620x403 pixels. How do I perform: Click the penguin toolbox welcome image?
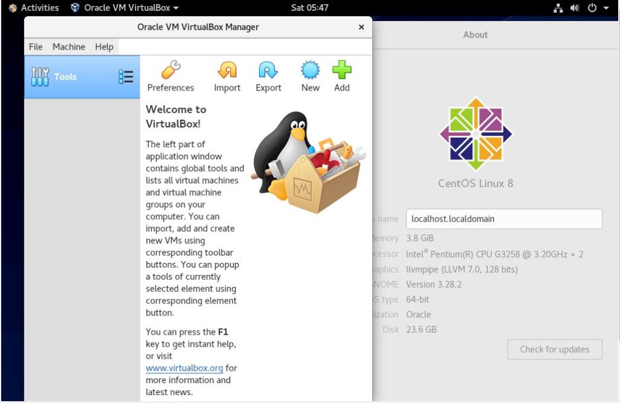(x=308, y=162)
